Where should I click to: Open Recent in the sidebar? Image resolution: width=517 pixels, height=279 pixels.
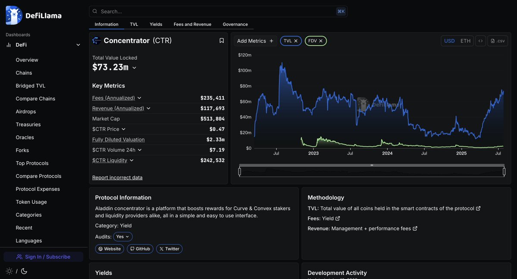(x=24, y=228)
